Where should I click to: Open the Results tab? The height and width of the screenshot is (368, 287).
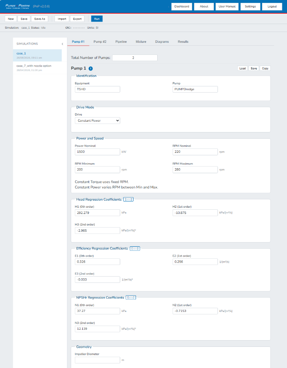pyautogui.click(x=183, y=42)
